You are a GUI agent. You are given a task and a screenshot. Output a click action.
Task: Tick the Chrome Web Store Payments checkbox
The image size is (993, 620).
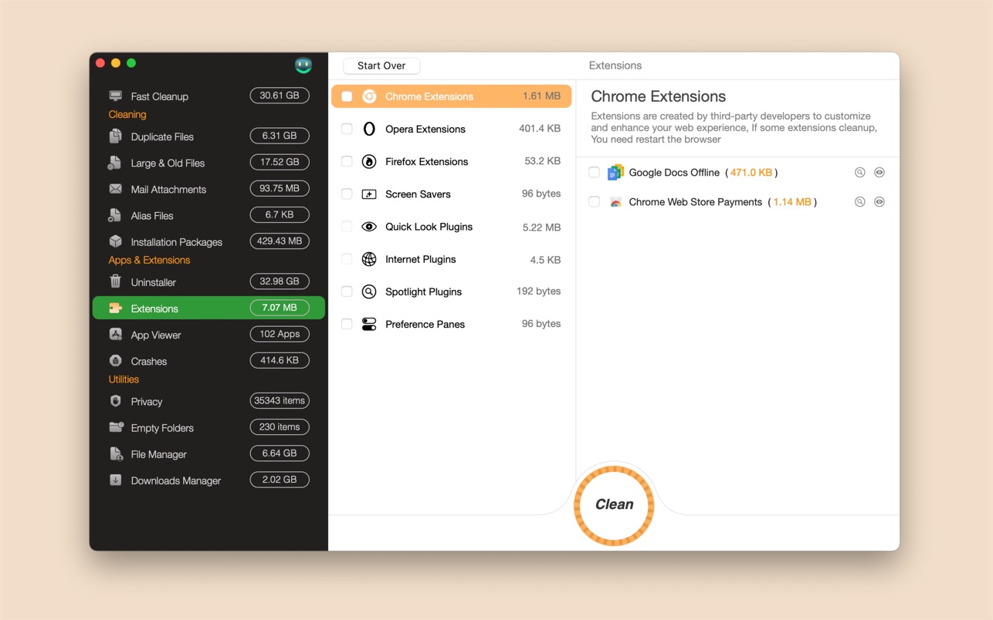tap(594, 202)
